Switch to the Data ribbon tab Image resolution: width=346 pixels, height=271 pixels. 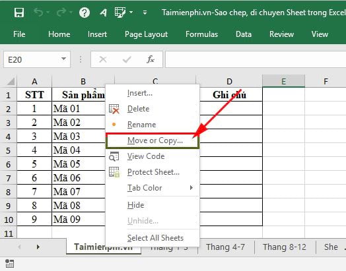tap(244, 34)
